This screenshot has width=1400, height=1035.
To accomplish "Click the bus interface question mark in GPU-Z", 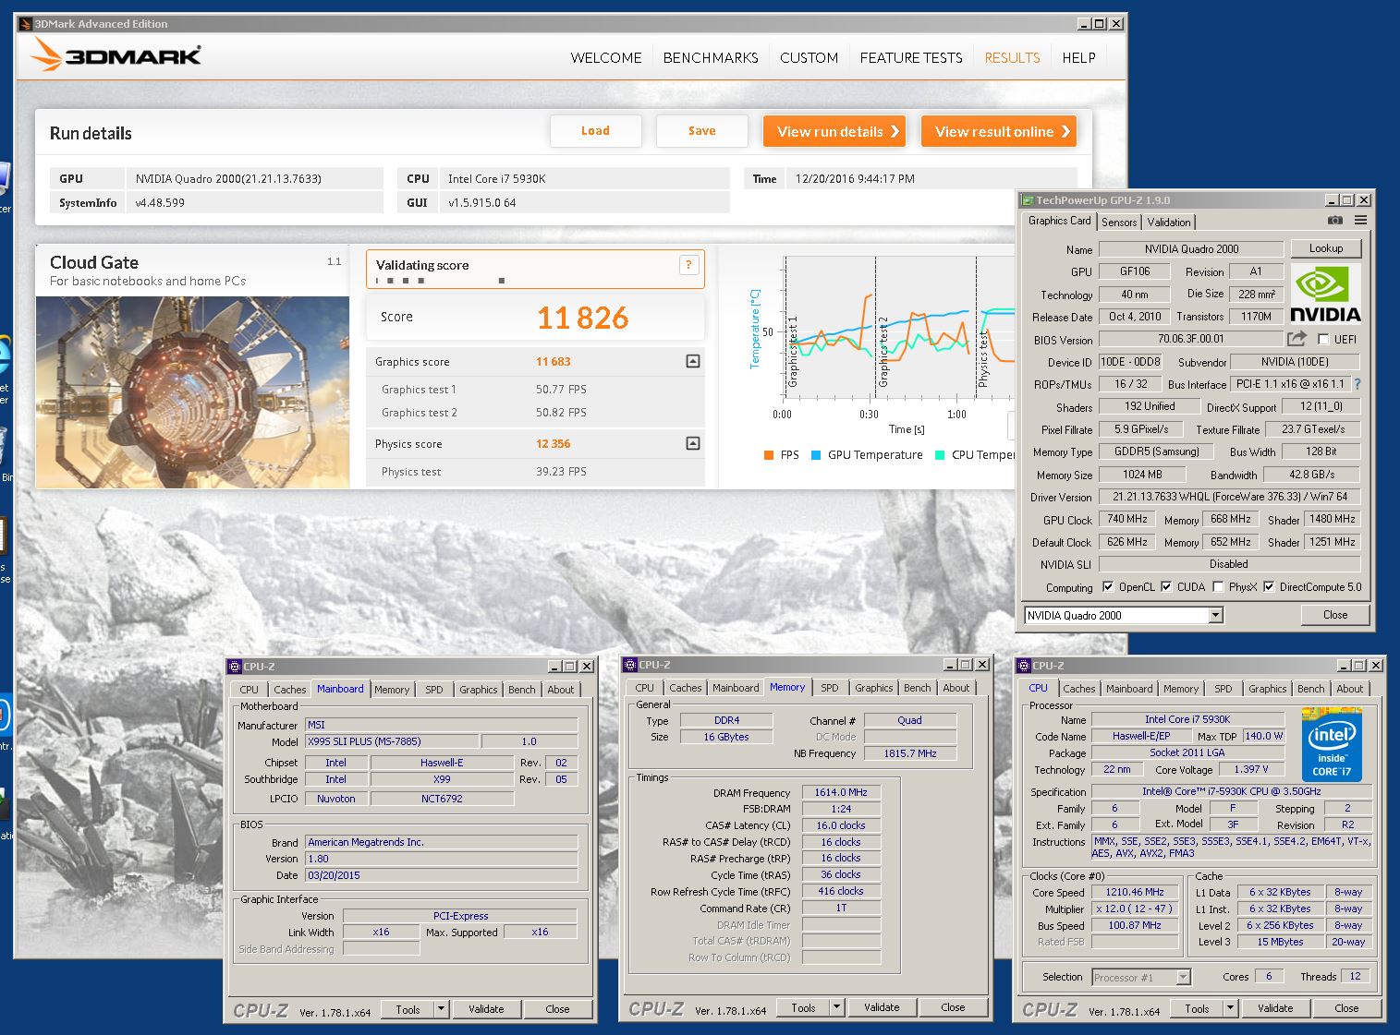I will click(x=1357, y=384).
